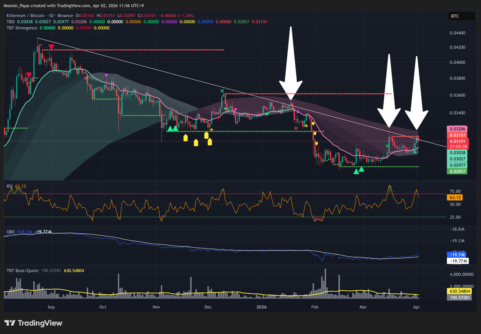This screenshot has width=481, height=334.
Task: Click the 2026 label on the time axis
Action: (x=261, y=307)
